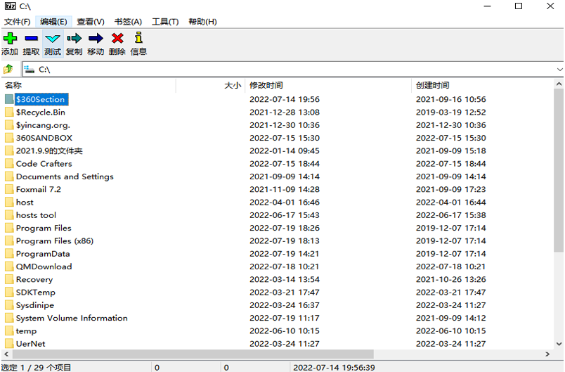Click the folder icon beside 360SANDBOX
The height and width of the screenshot is (372, 565).
[9, 138]
